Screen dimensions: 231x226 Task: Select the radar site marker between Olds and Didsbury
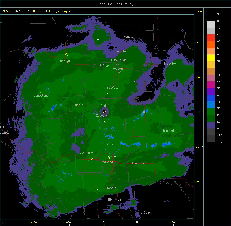104,112
